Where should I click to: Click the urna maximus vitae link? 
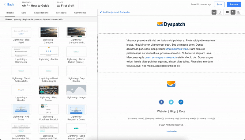[177, 49]
